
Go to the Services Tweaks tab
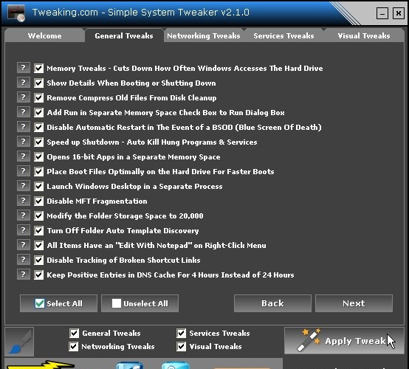coord(283,35)
